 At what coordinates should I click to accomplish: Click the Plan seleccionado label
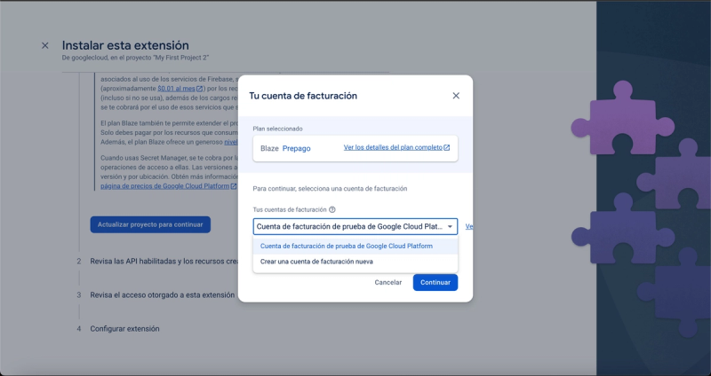point(277,129)
